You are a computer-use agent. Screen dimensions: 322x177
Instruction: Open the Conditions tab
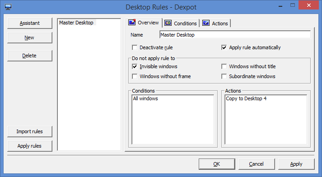point(181,23)
